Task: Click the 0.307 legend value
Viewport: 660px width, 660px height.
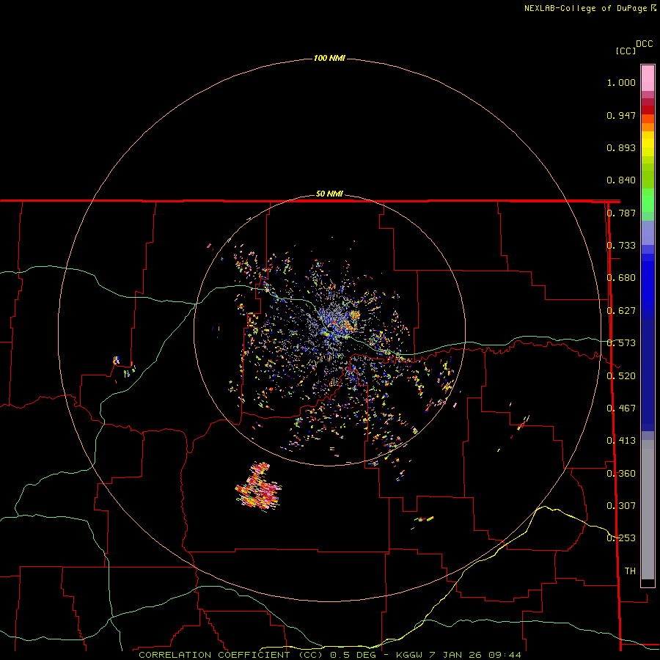Action: tap(621, 506)
